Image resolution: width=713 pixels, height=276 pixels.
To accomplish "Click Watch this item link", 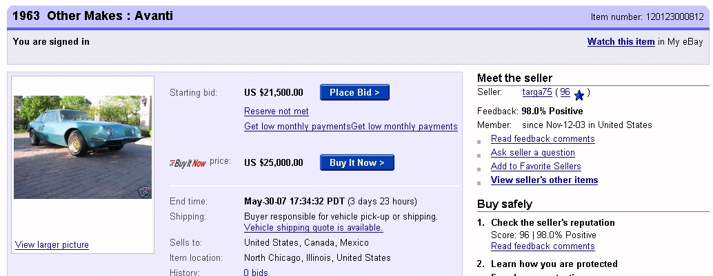I will tap(621, 42).
